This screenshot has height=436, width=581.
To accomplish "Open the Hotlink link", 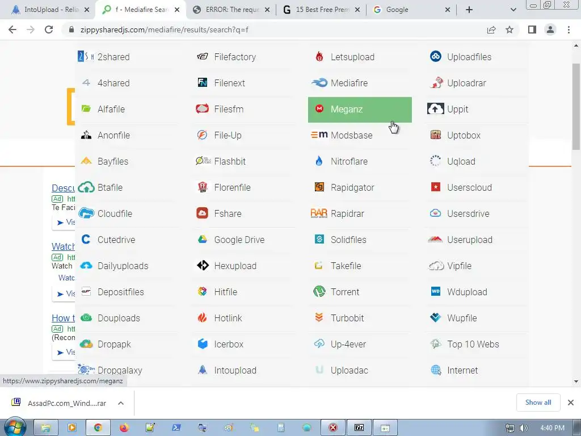I will coord(228,318).
